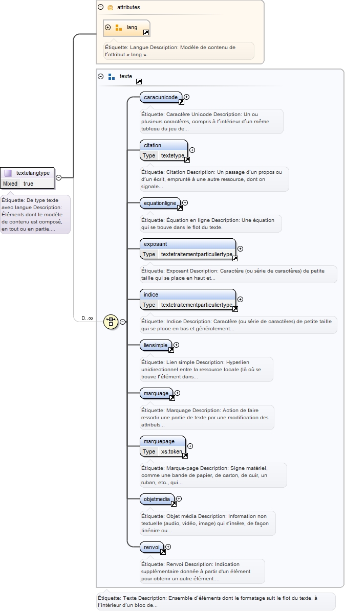
Task: Click the textelangtype purple type icon
Action: 8,173
